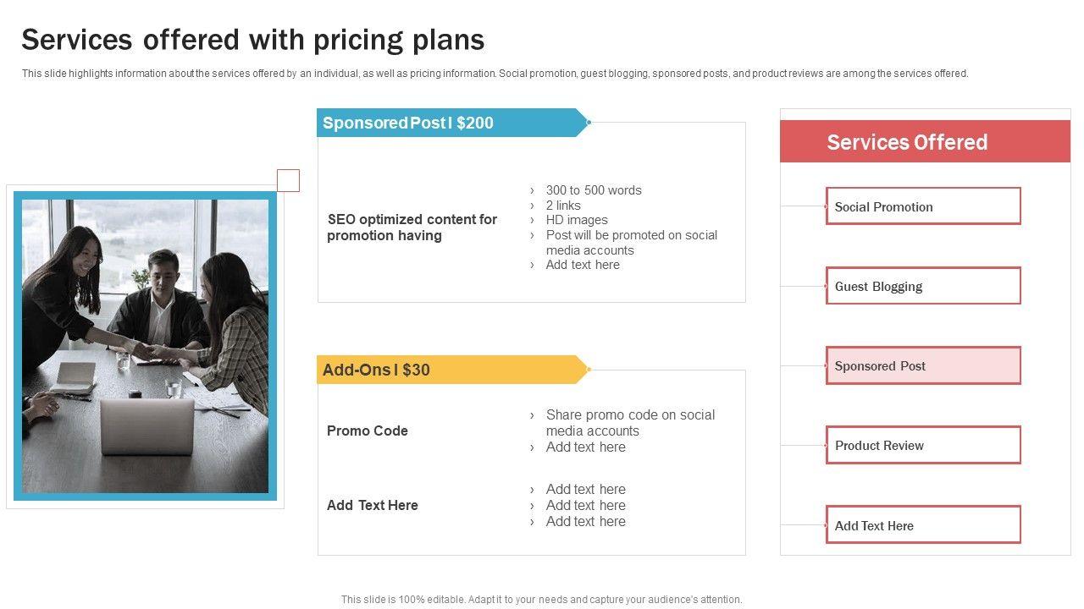The height and width of the screenshot is (609, 1084).
Task: Click the Promo Code label
Action: [x=368, y=431]
